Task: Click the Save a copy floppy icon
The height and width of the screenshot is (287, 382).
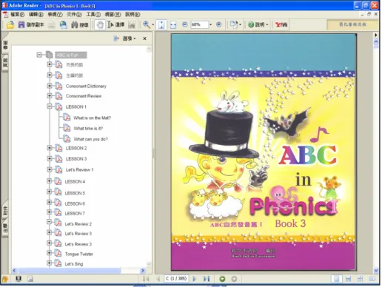Action: [x=31, y=24]
